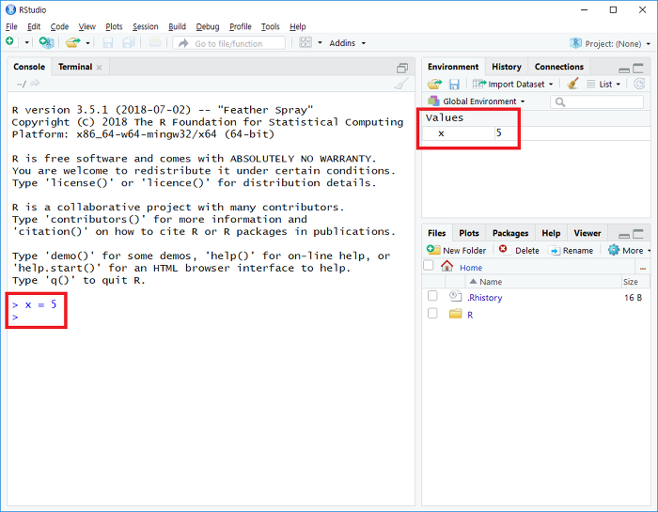Viewport: 658px width, 512px height.
Task: Open the Plots menu
Action: pos(114,26)
